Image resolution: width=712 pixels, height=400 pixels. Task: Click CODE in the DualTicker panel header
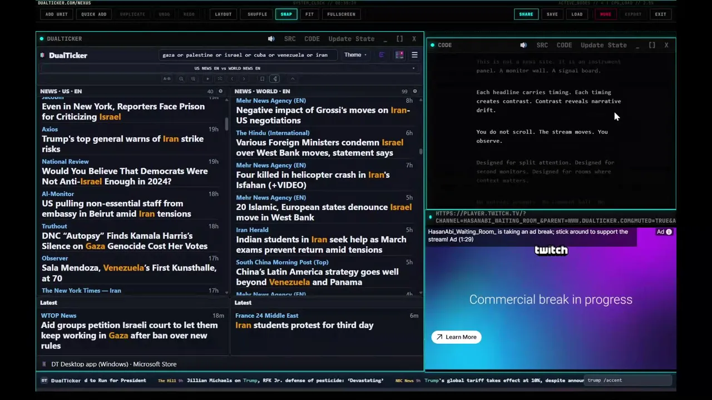[x=312, y=39]
